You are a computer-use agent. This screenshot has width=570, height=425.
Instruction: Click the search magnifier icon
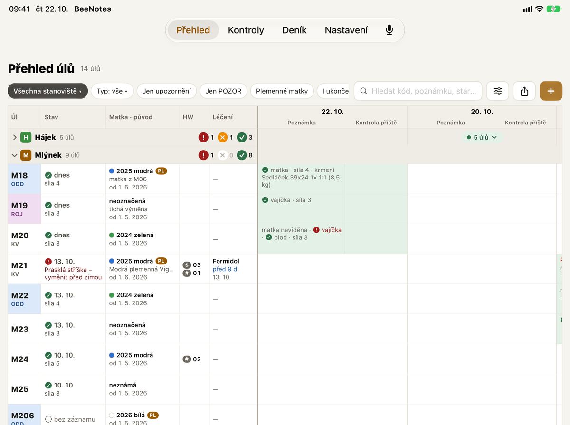click(x=364, y=91)
